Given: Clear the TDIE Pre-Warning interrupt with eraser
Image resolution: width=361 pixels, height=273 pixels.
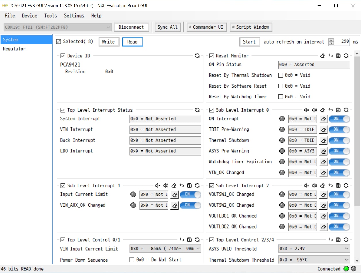Looking at the screenshot, I should pos(323,130).
